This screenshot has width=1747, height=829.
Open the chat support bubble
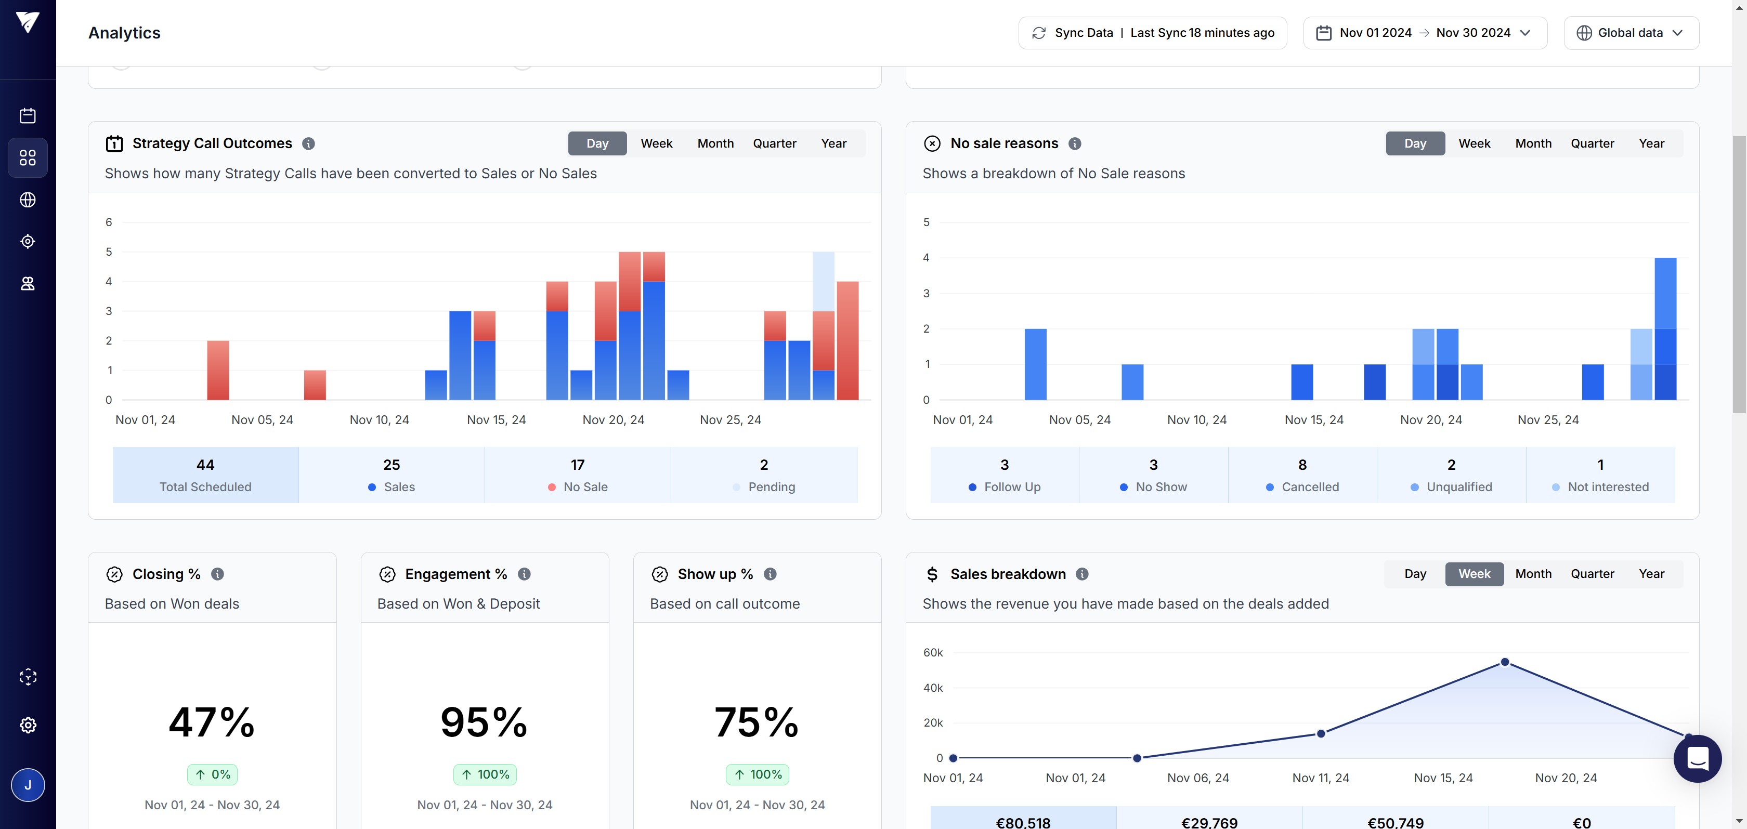point(1697,758)
